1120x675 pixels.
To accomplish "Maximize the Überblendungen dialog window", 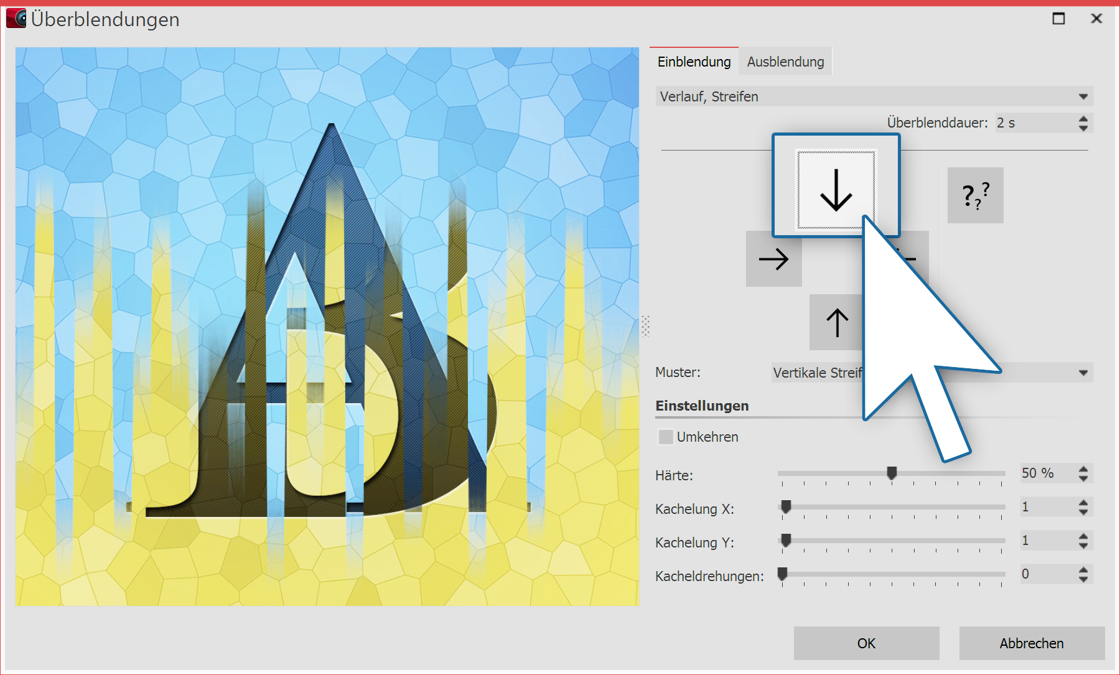I will point(1058,19).
